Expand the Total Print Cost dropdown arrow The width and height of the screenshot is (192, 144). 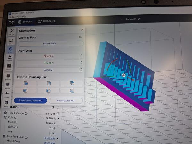(x=58, y=138)
